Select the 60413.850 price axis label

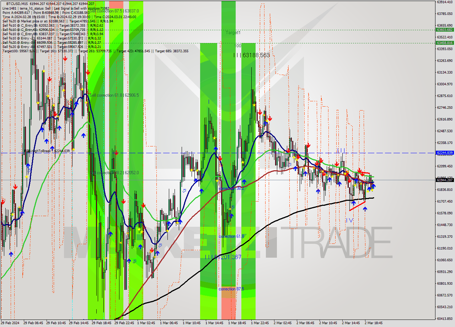point(444,318)
